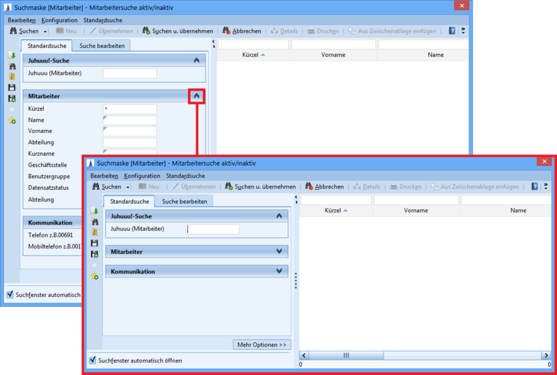
Task: Collapse Juhuuu!-Suche section in front window
Action: [279, 216]
